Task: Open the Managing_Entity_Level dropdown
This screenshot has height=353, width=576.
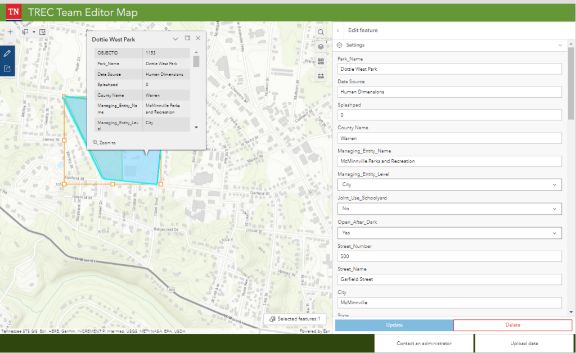Action: tap(449, 184)
